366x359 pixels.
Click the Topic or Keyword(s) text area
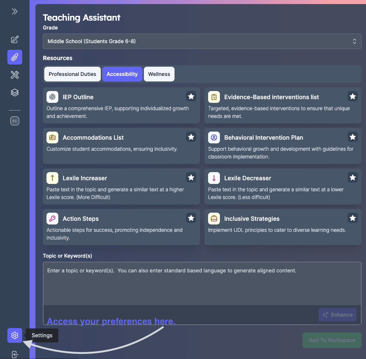[x=202, y=284]
